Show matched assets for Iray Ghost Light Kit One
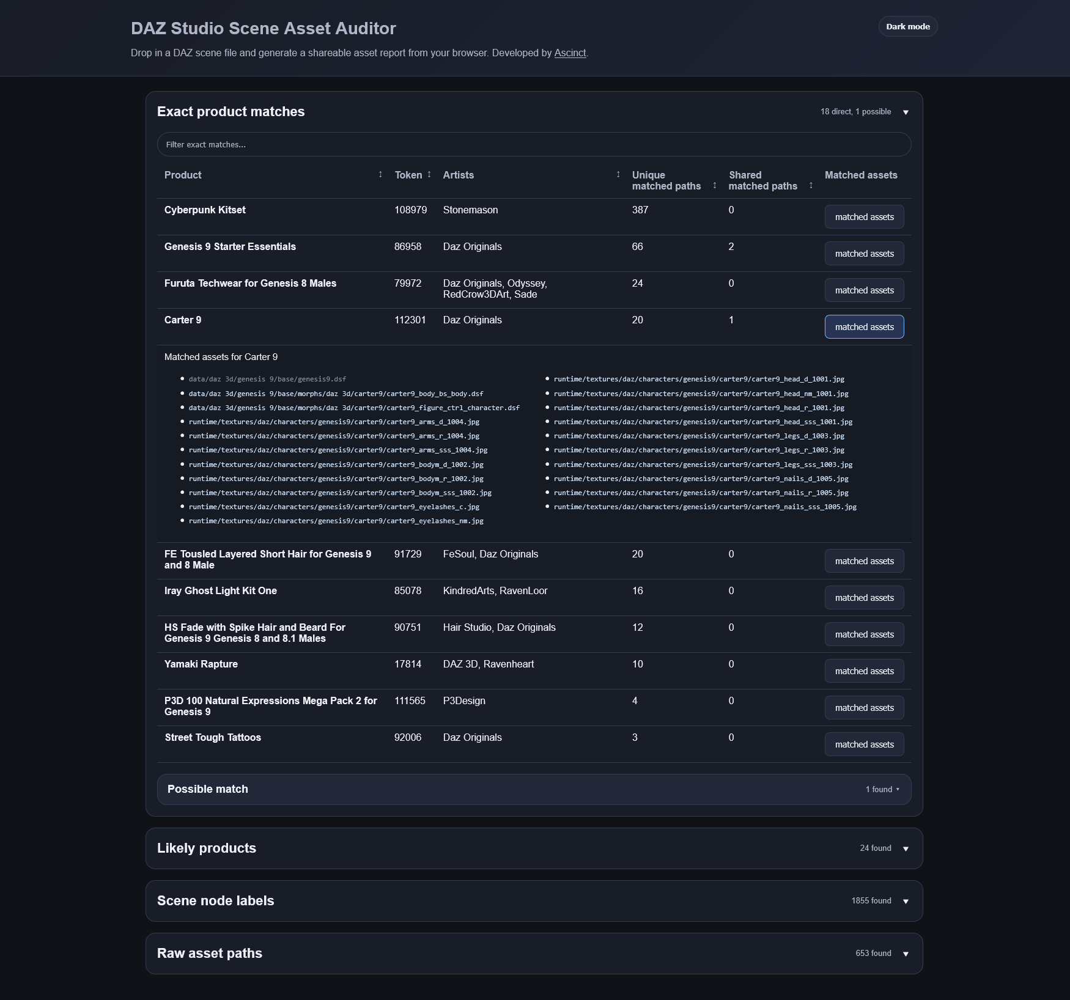 coord(864,598)
